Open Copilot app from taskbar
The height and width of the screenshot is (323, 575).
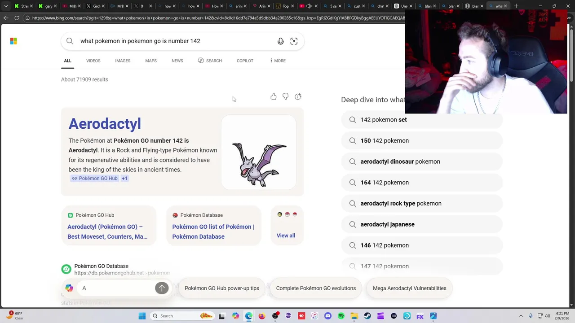(235, 316)
